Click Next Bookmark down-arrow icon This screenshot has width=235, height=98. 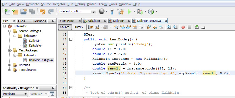[x=155, y=27]
